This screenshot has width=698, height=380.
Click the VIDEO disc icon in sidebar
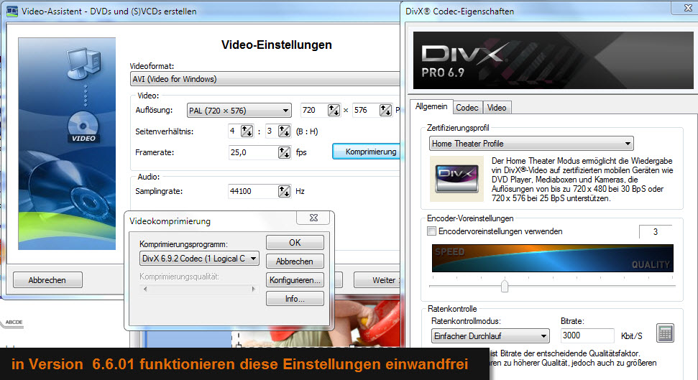pos(83,128)
